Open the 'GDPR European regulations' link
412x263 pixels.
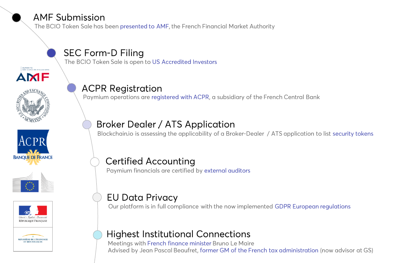(312, 207)
